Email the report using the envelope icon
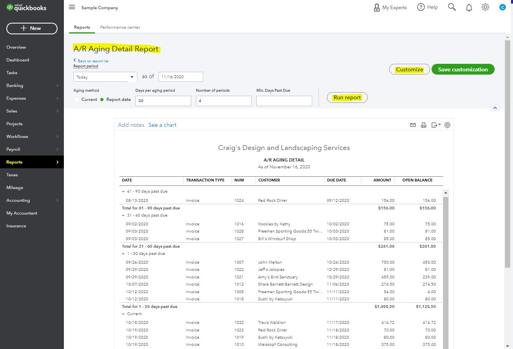The height and width of the screenshot is (349, 513). (x=413, y=125)
